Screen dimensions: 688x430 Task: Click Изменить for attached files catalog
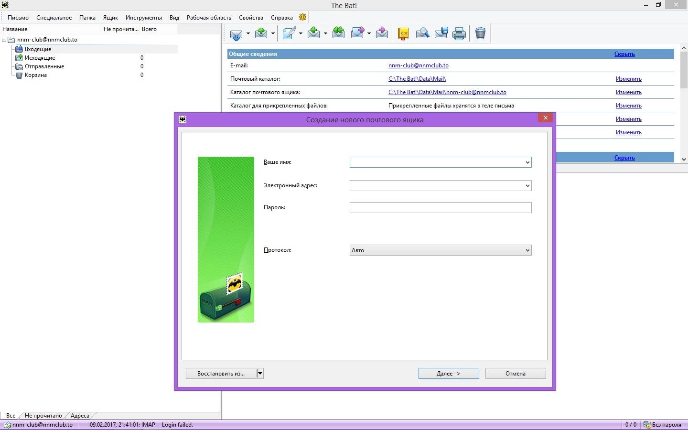(x=629, y=106)
